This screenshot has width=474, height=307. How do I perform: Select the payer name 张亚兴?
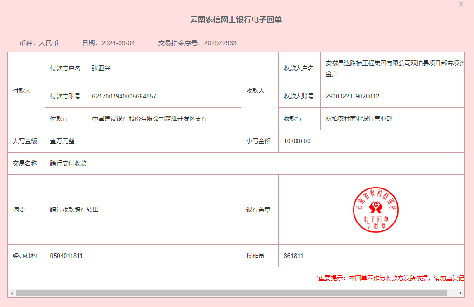pyautogui.click(x=101, y=68)
